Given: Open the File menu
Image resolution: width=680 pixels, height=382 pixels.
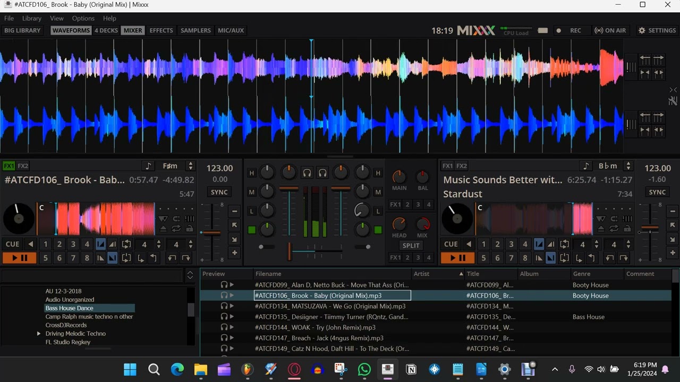Looking at the screenshot, I should tap(9, 18).
